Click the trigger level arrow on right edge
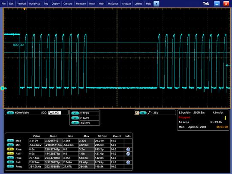Viewport: 232px width, 174px height. pos(228,65)
